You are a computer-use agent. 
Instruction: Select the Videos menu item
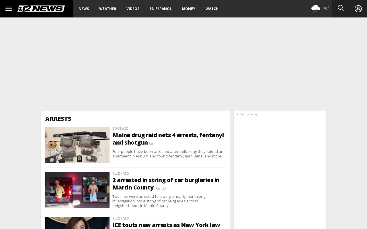133,9
